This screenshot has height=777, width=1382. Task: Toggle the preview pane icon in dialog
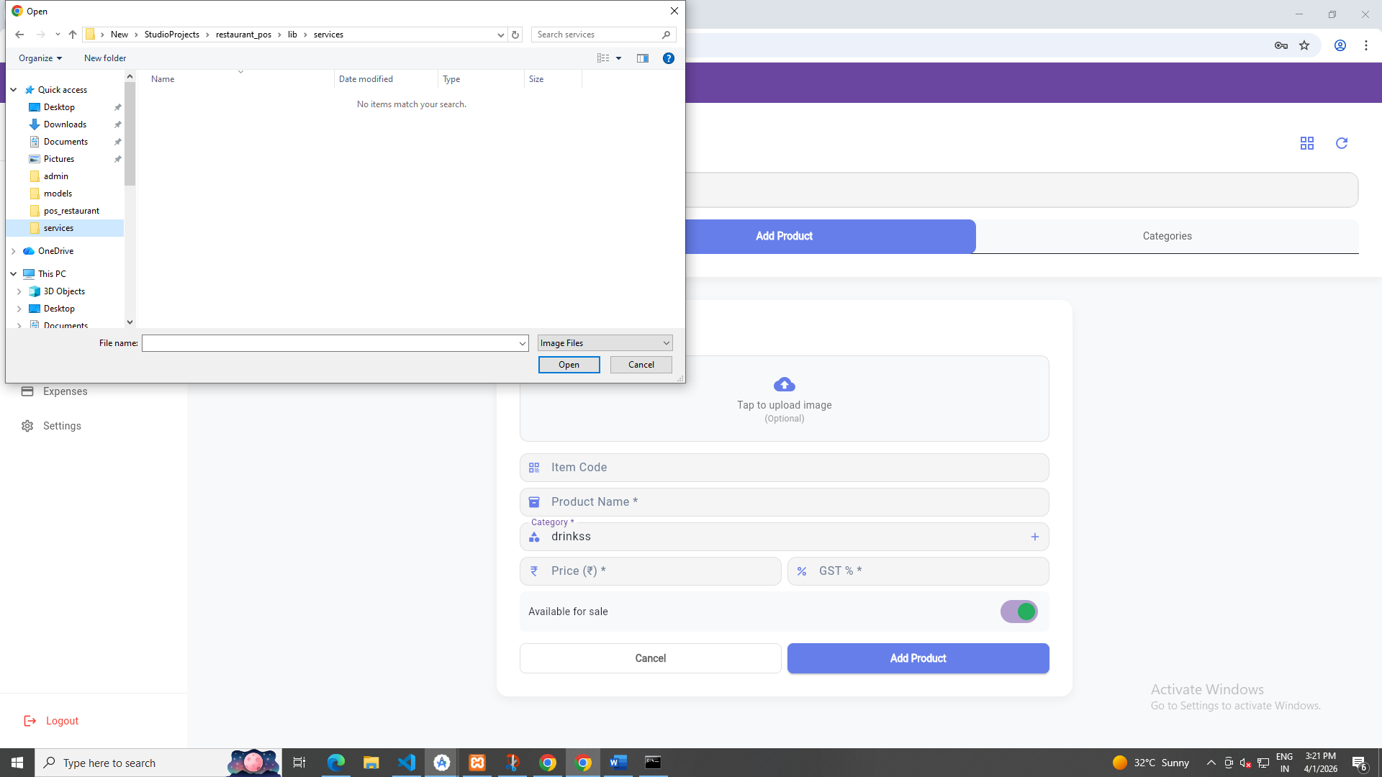tap(642, 58)
